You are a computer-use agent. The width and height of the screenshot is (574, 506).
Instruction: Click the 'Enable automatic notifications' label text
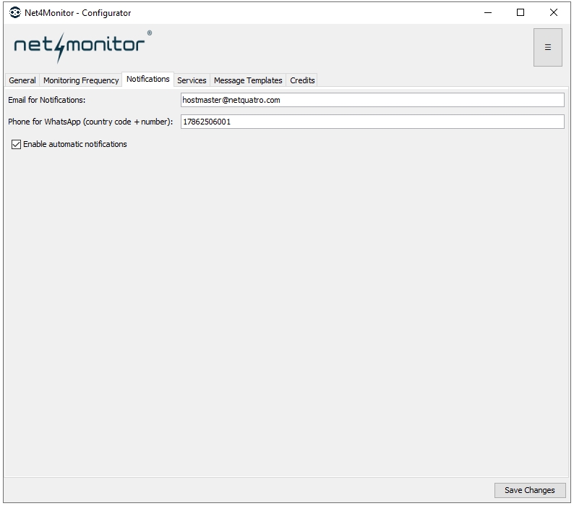(75, 144)
